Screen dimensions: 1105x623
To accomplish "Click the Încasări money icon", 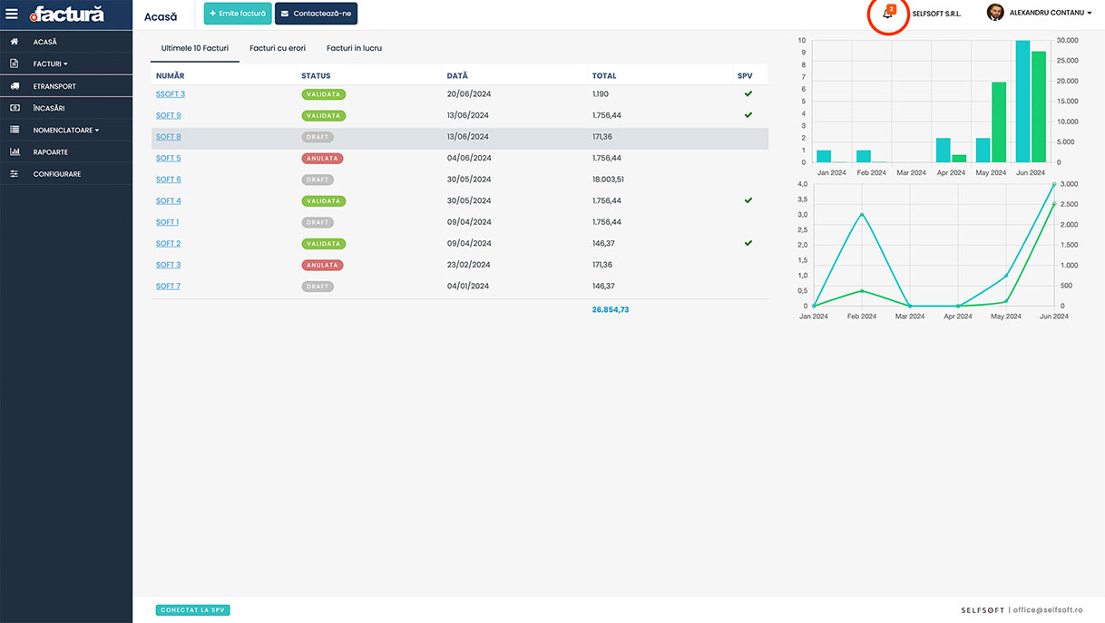I will 15,108.
